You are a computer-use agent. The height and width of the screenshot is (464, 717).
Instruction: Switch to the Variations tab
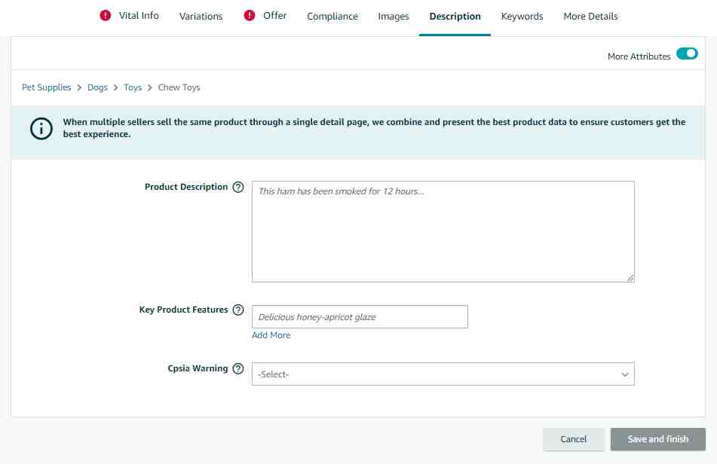point(201,17)
